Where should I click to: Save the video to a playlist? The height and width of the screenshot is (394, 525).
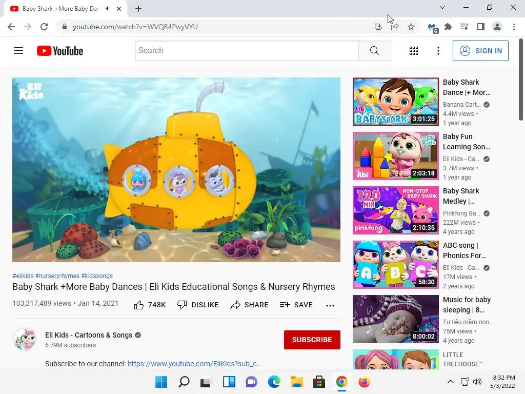296,305
